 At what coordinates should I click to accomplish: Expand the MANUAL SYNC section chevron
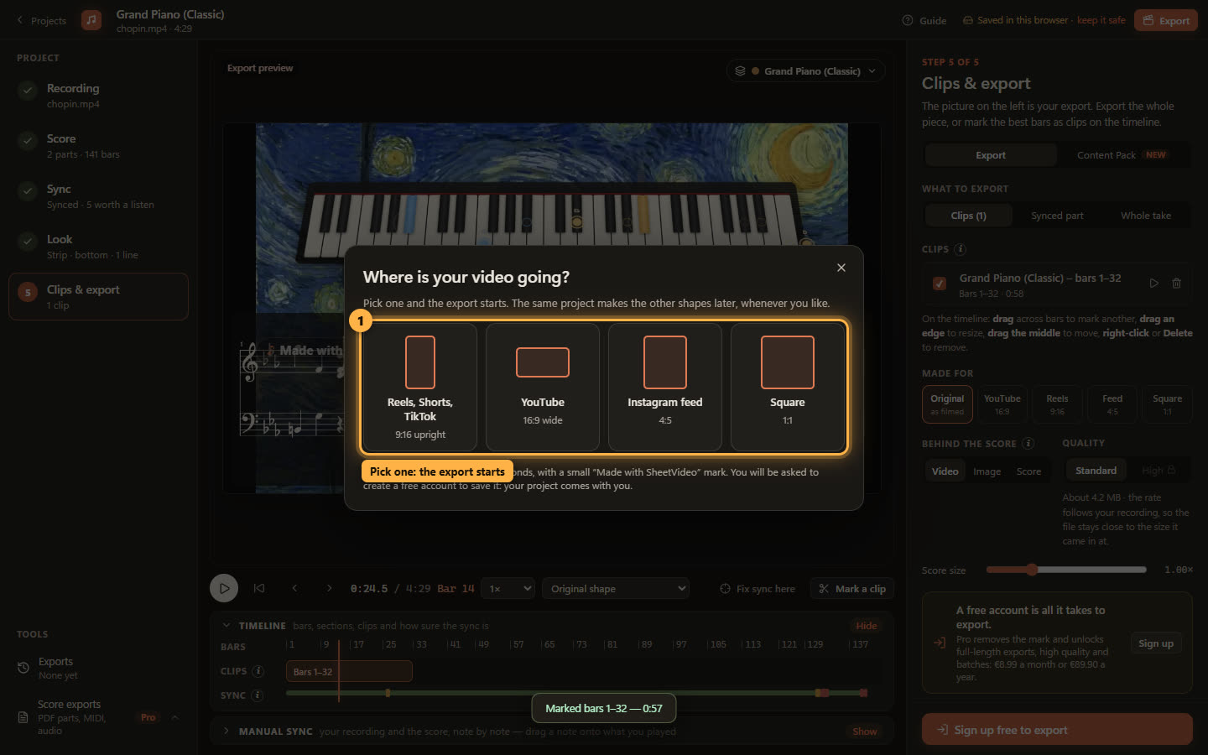point(226,732)
